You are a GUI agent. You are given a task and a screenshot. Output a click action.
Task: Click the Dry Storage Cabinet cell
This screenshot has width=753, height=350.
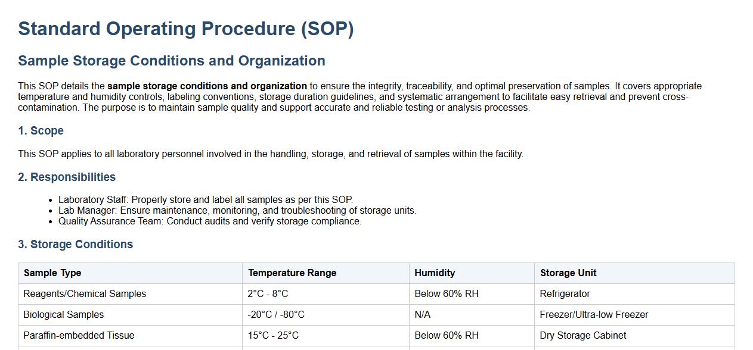[x=582, y=335]
